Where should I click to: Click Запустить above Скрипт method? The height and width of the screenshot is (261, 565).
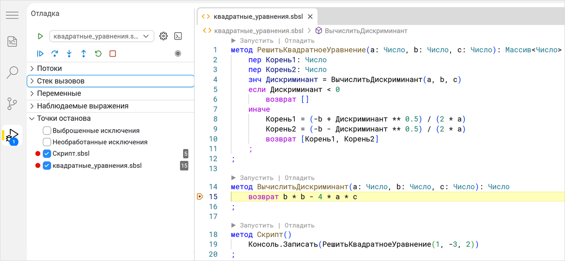[257, 225]
